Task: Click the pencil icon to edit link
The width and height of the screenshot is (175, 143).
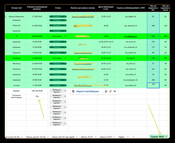Action: coord(111,91)
